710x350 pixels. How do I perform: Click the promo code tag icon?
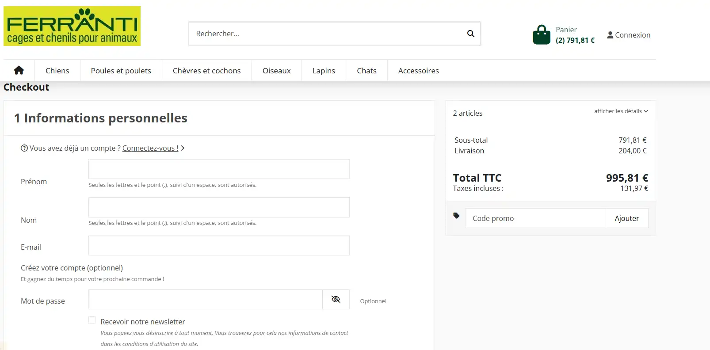tap(456, 216)
